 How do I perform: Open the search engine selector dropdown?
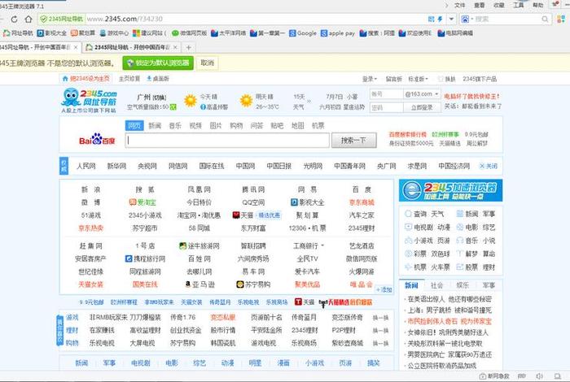pos(467,19)
